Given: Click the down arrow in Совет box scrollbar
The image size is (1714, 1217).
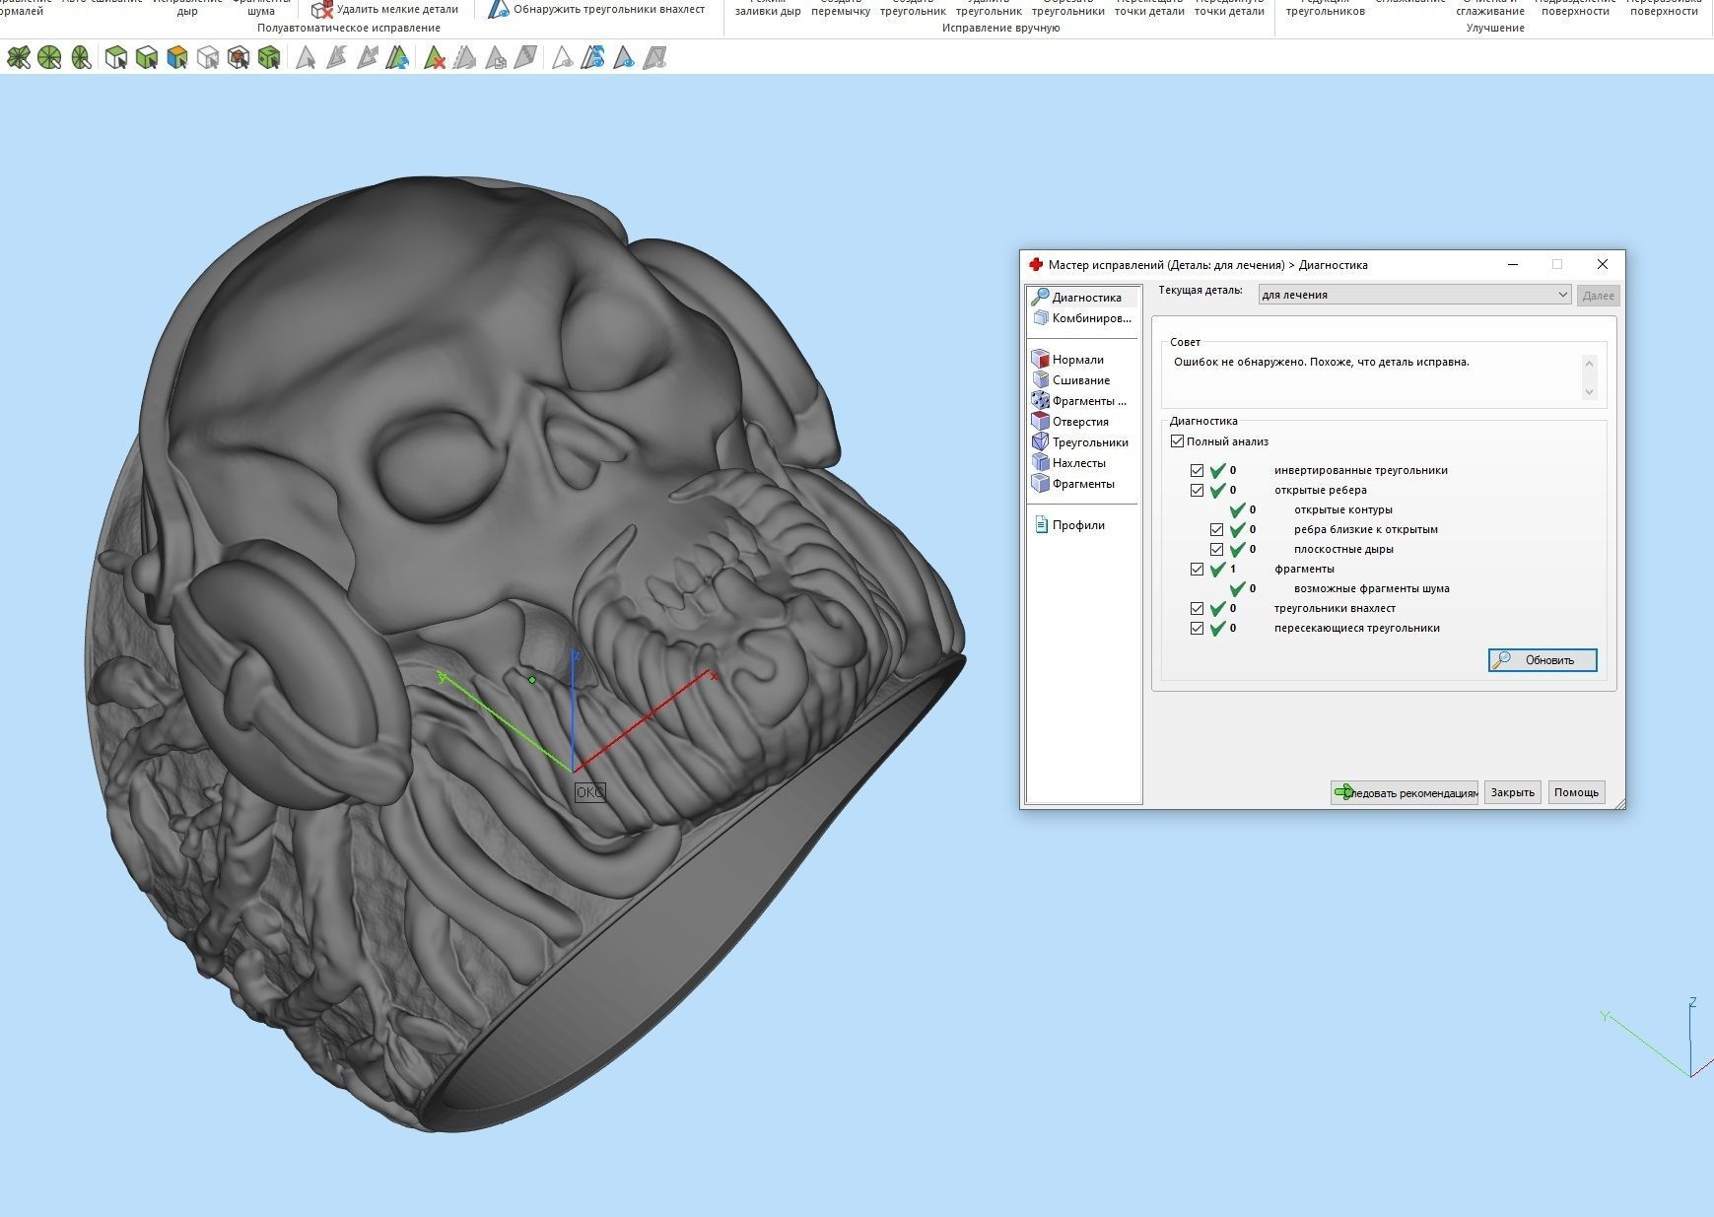Looking at the screenshot, I should tap(1589, 391).
